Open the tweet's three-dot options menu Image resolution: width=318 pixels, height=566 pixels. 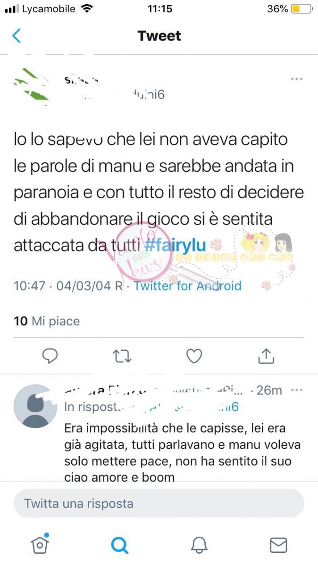296,79
